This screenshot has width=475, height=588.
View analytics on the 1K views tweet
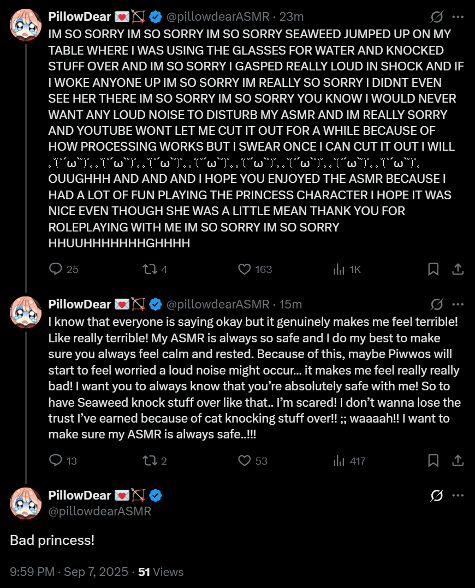[x=339, y=269]
